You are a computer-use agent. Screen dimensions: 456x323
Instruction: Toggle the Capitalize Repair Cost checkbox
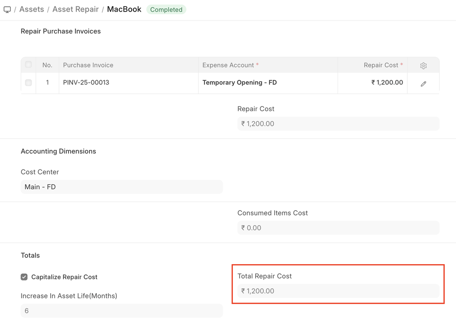point(24,277)
